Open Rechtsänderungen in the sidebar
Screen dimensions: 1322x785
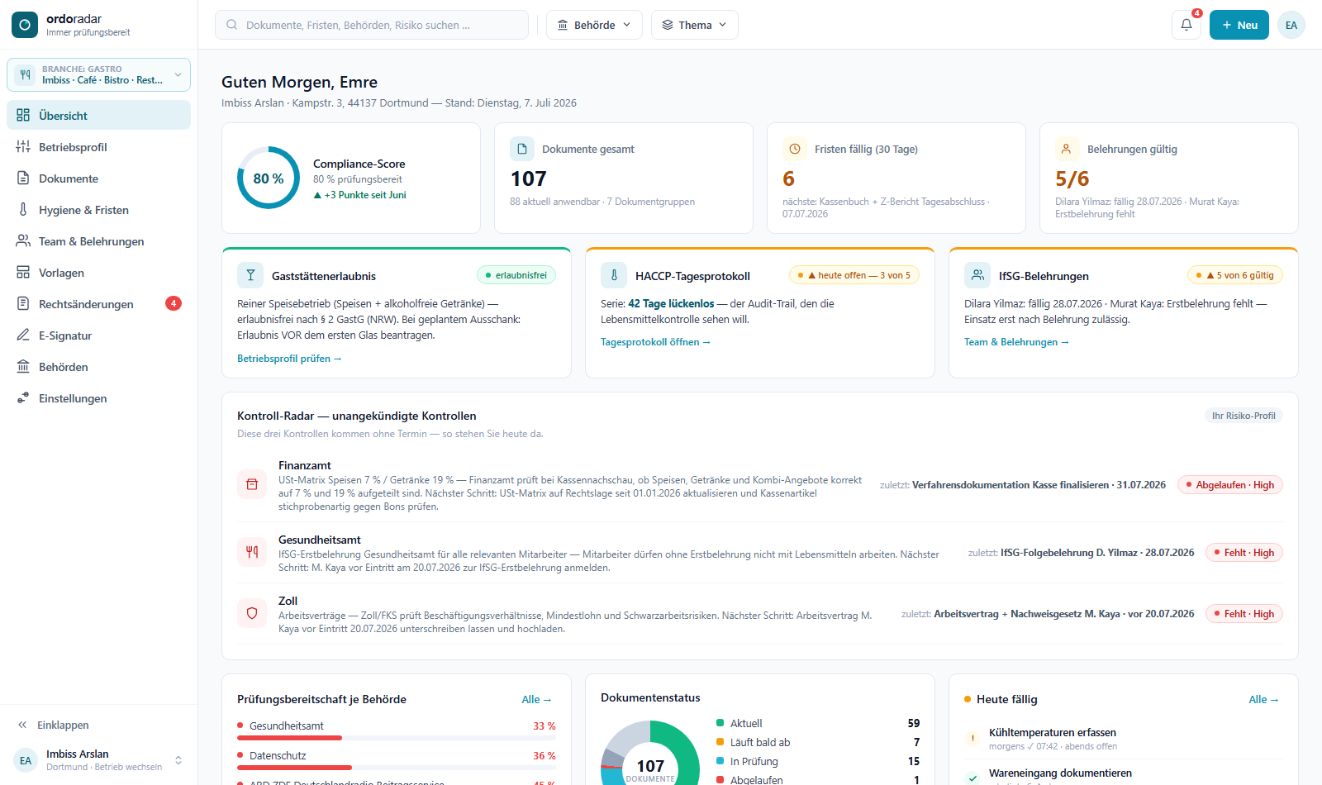98,303
